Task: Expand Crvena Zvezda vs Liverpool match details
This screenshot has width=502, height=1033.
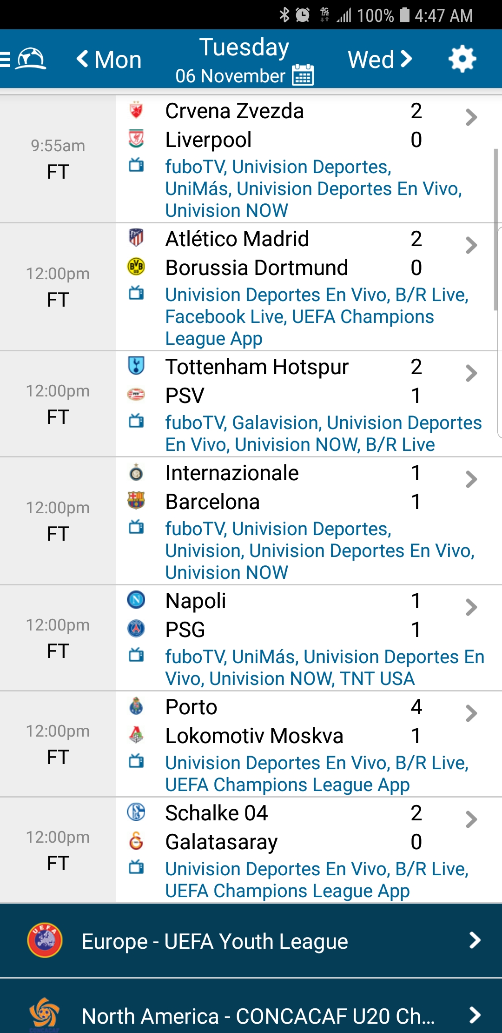Action: pos(471,117)
